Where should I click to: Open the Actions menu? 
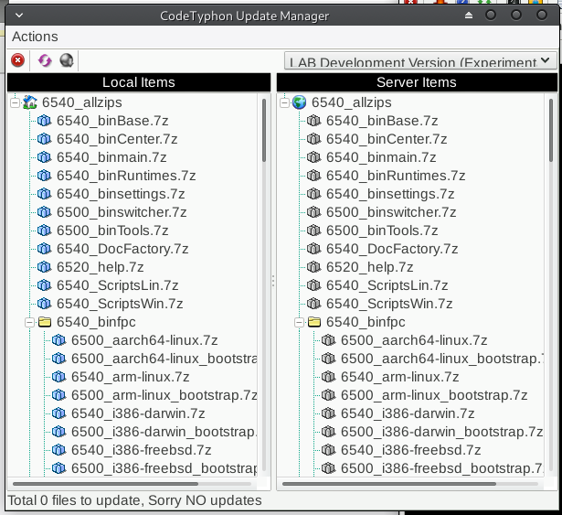35,37
